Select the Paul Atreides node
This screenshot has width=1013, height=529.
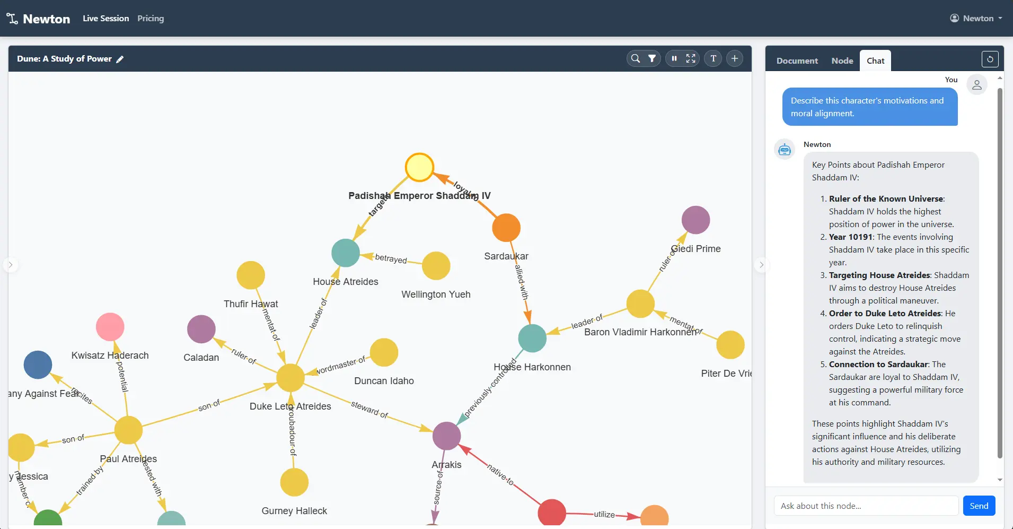[x=128, y=430]
